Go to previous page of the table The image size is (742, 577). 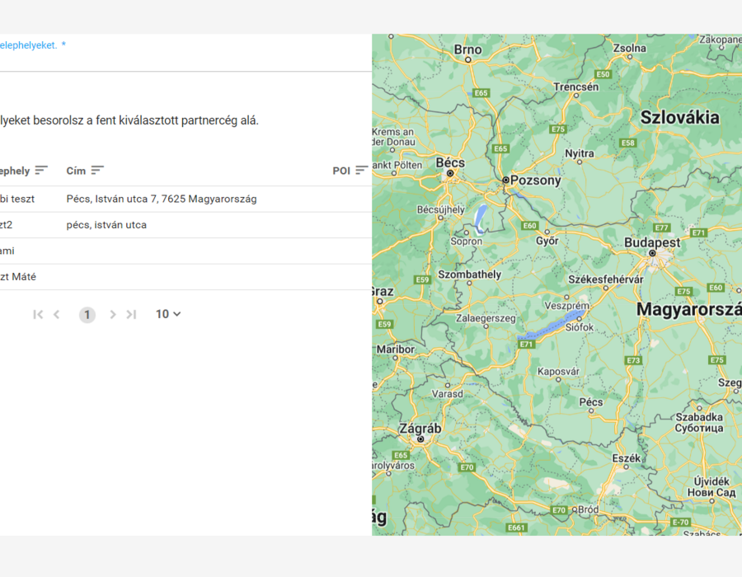click(57, 315)
